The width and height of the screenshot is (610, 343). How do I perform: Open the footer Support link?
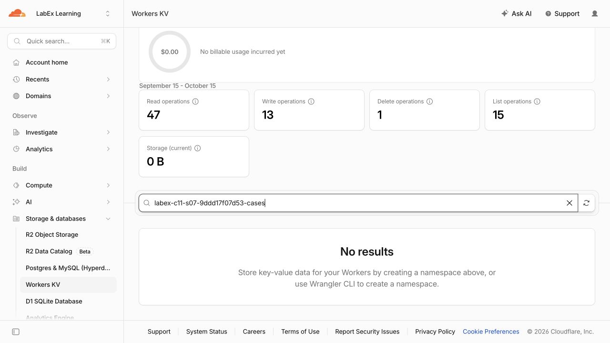point(159,332)
